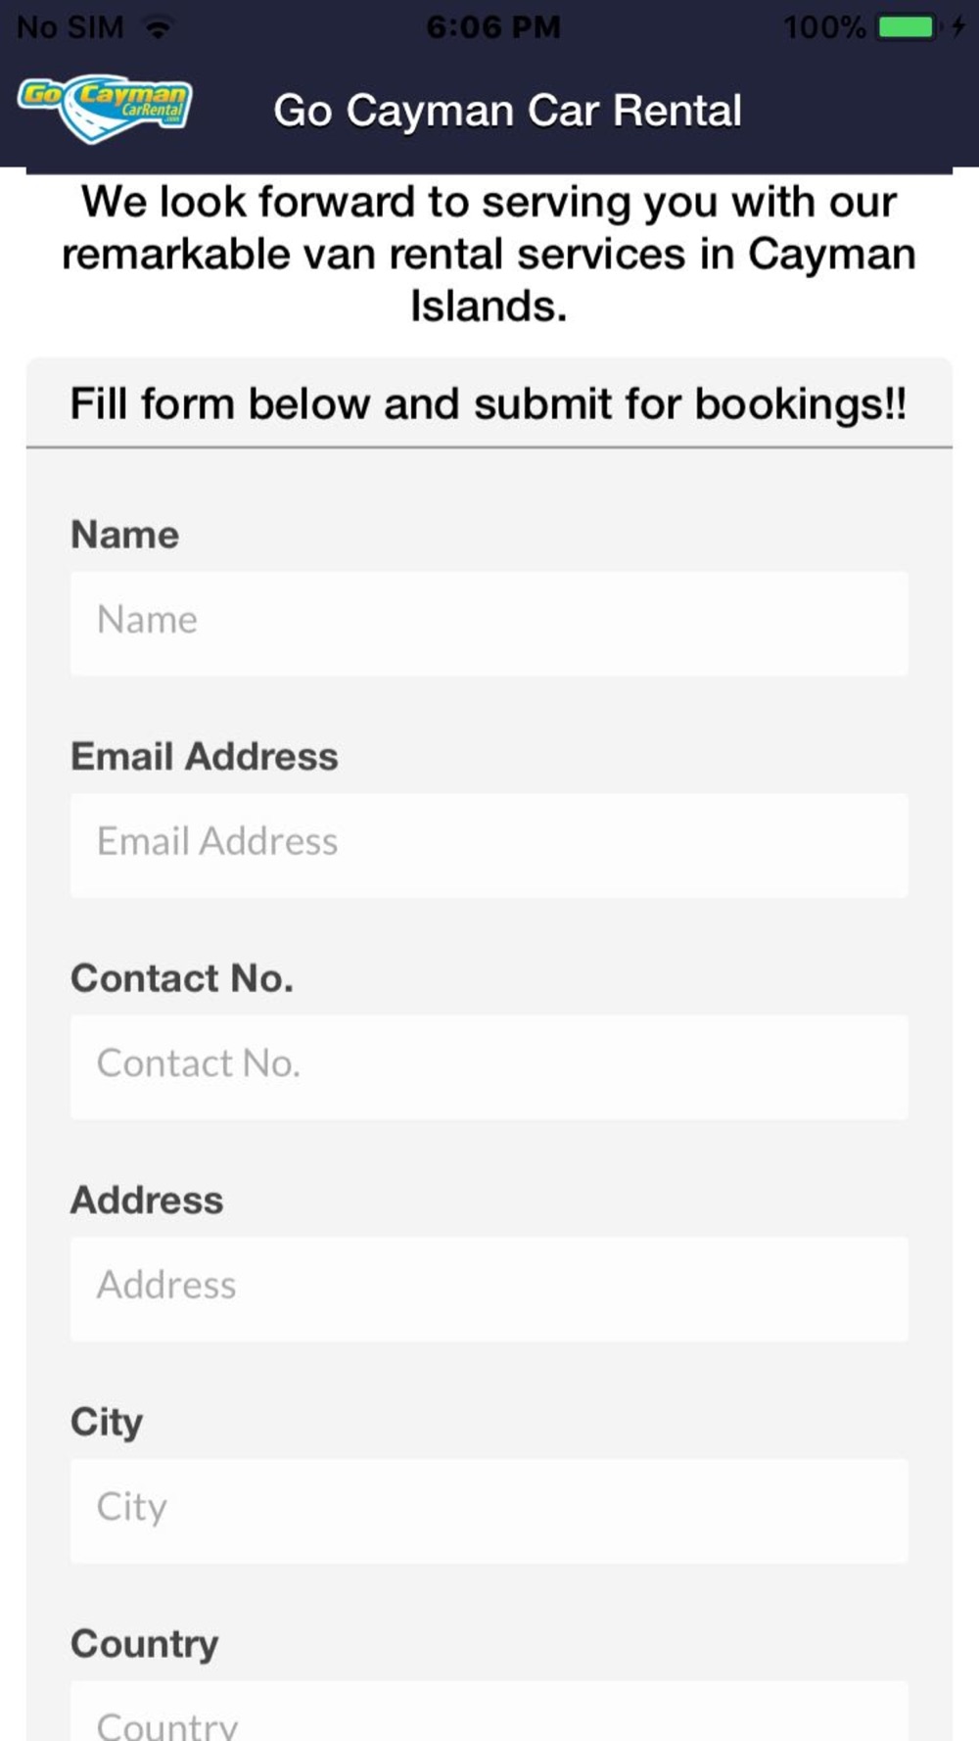Tap the Name field label
Screen dimensions: 979x1741
[x=125, y=535]
